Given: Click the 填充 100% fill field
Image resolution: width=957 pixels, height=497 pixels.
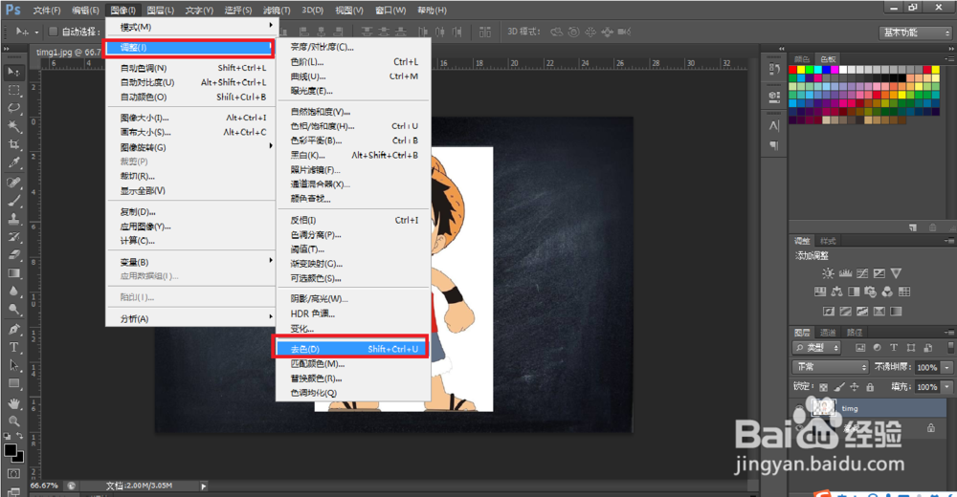Looking at the screenshot, I should click(927, 387).
